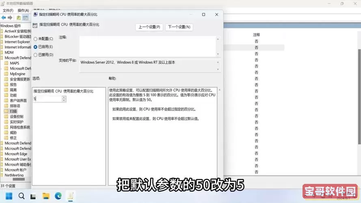Click the up-one-level folder toolbar icon
The image size is (361, 203).
(19, 18)
